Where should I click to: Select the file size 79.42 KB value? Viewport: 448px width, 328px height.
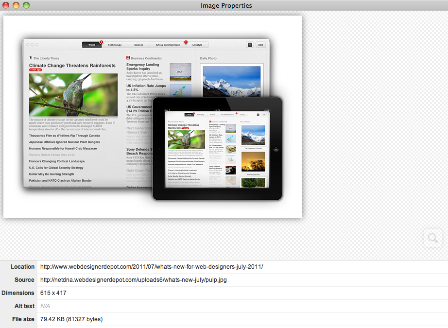pos(71,319)
